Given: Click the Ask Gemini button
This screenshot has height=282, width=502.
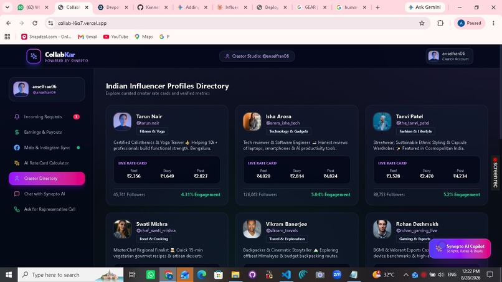Looking at the screenshot, I should pos(425,7).
